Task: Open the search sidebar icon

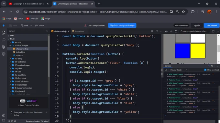Action: tap(4, 40)
